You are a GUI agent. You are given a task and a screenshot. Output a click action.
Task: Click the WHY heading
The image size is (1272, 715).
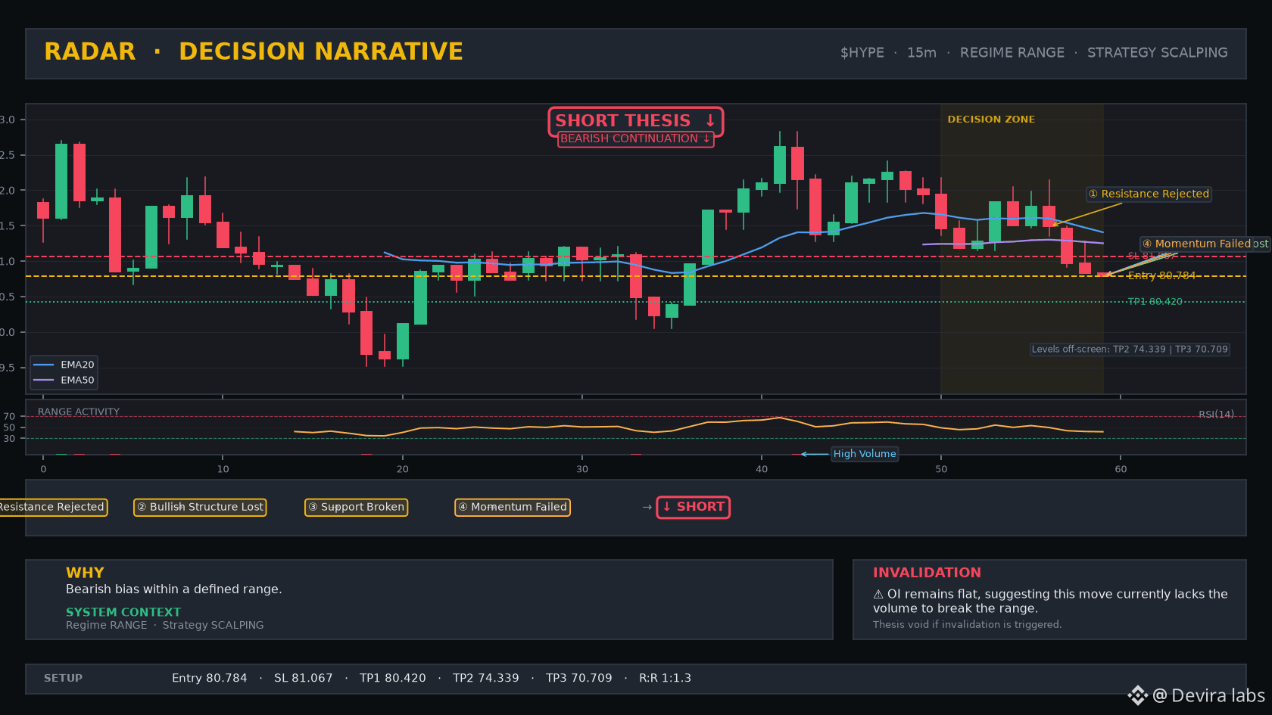point(85,573)
